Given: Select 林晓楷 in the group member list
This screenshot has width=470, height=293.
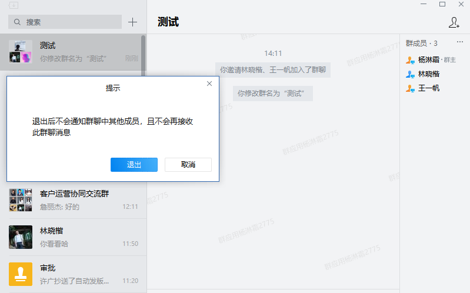Looking at the screenshot, I should click(428, 74).
